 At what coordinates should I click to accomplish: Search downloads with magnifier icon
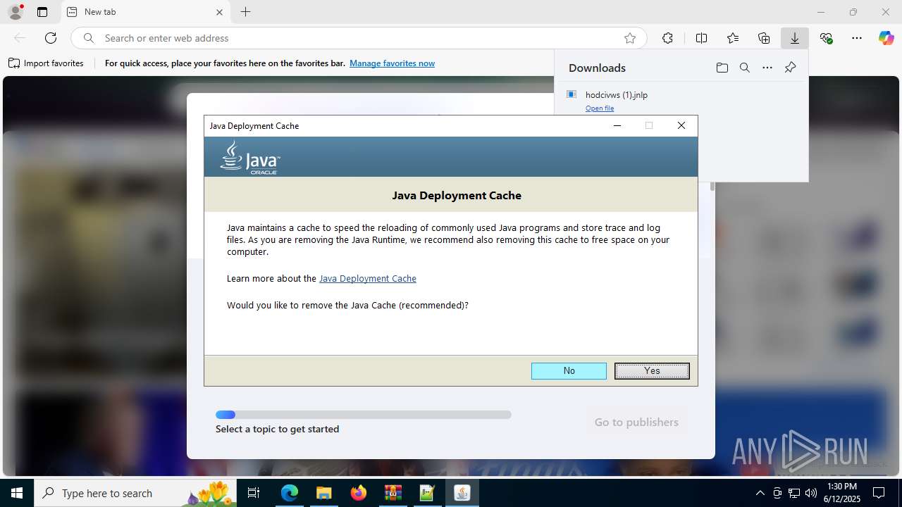744,68
